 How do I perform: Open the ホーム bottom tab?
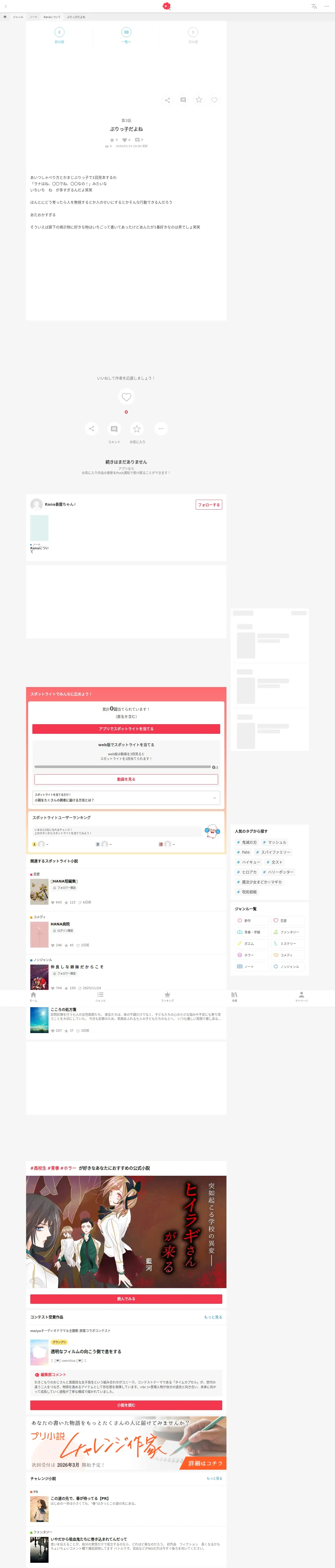(33, 997)
